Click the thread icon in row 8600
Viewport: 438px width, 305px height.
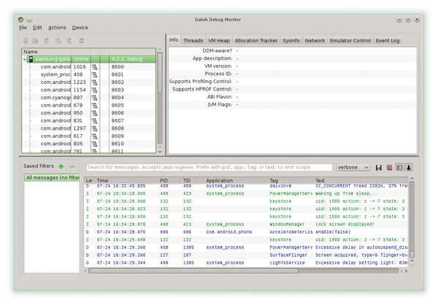[x=95, y=66]
